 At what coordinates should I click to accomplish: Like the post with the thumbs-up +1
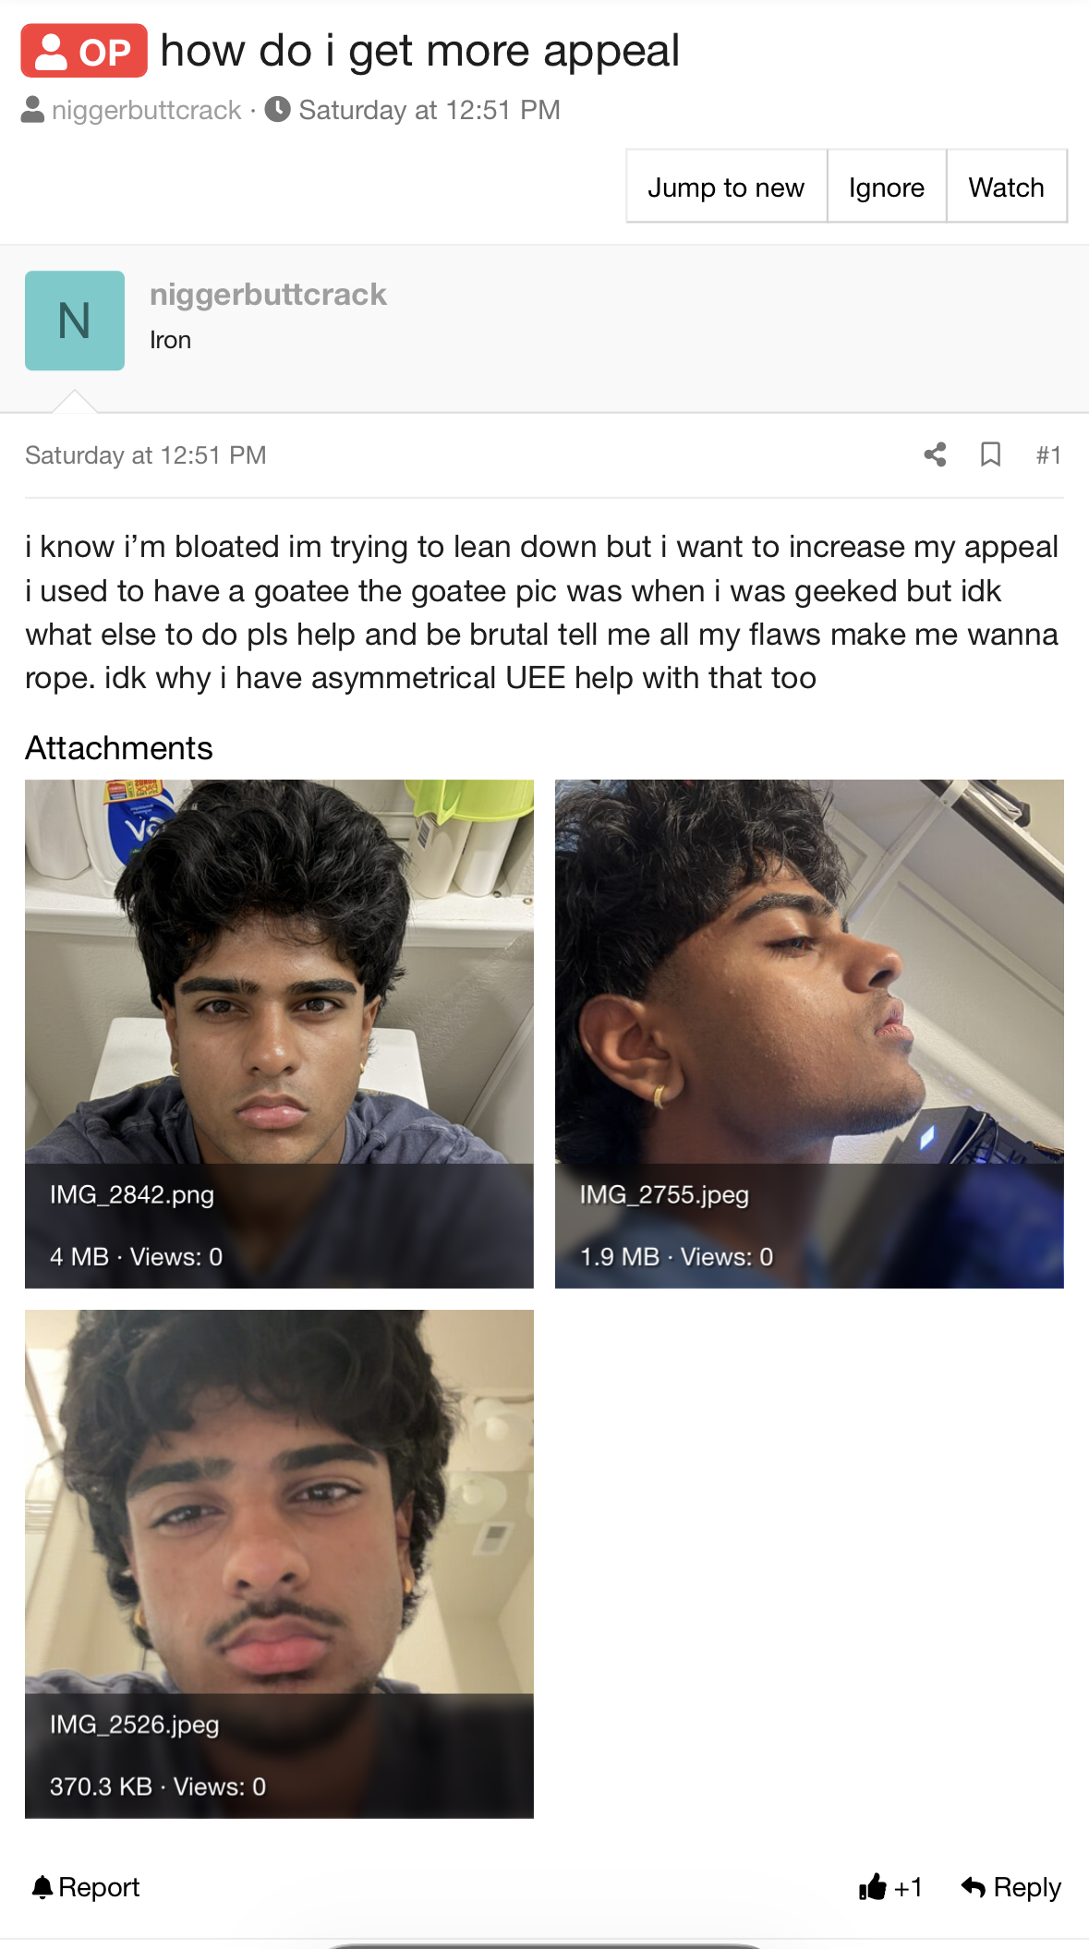tap(890, 1887)
